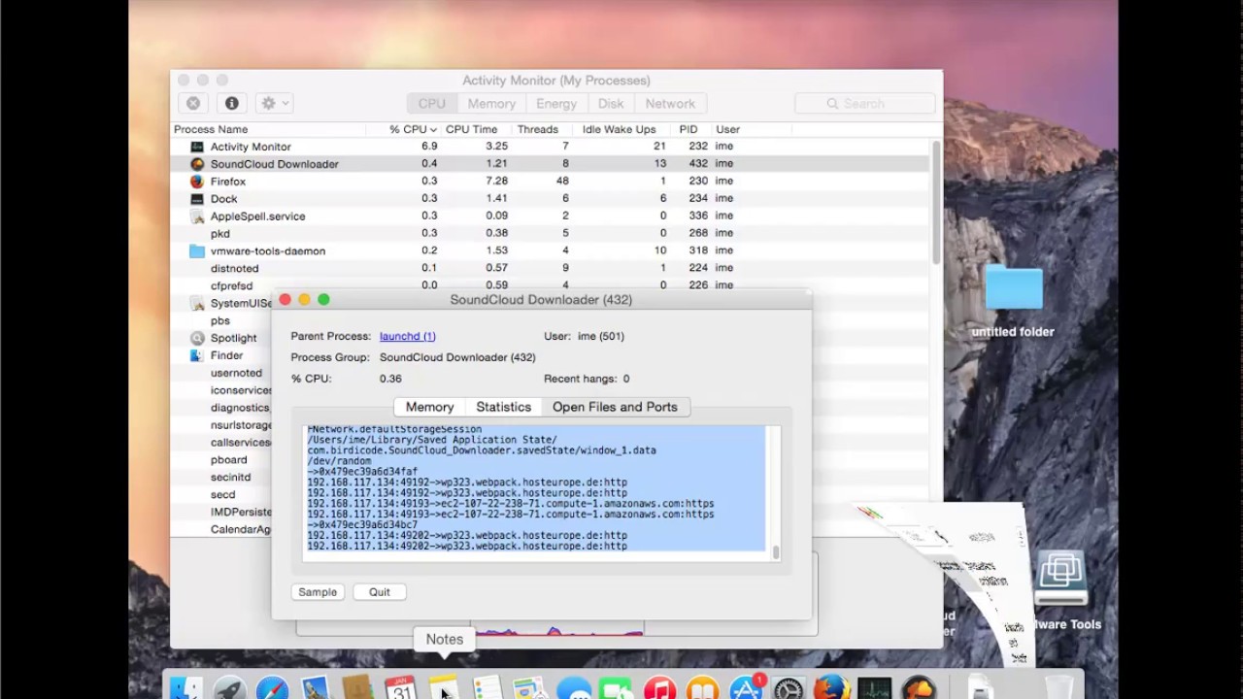
Task: Open System Preferences from the dock
Action: click(789, 688)
